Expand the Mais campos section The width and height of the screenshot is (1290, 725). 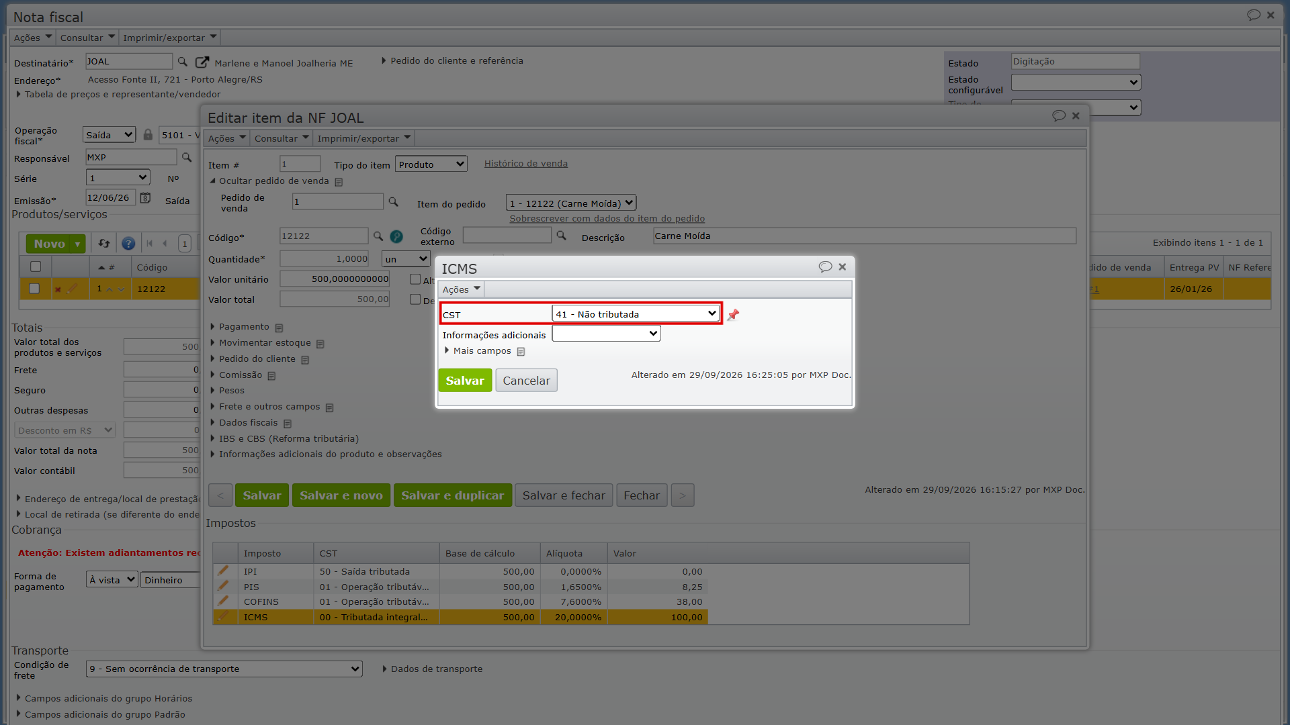(482, 351)
